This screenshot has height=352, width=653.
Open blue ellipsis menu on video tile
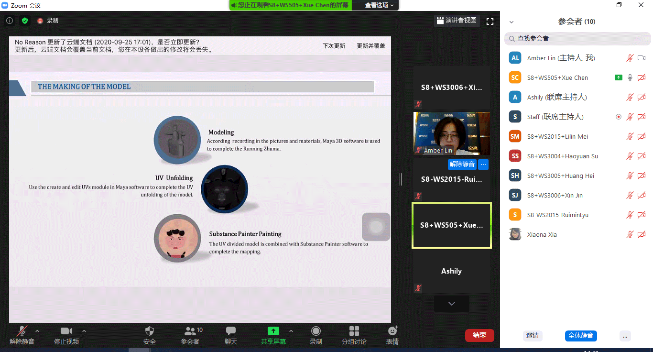click(483, 165)
